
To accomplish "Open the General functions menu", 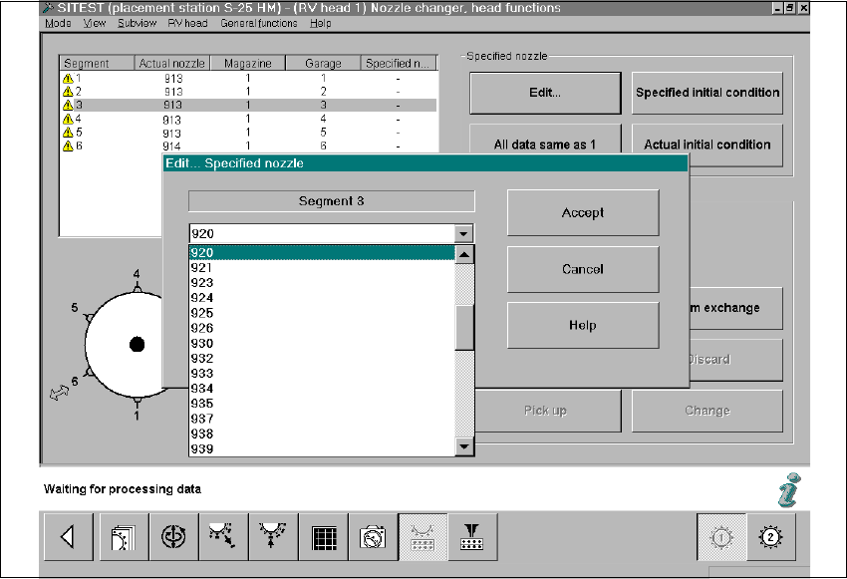I will pyautogui.click(x=259, y=23).
